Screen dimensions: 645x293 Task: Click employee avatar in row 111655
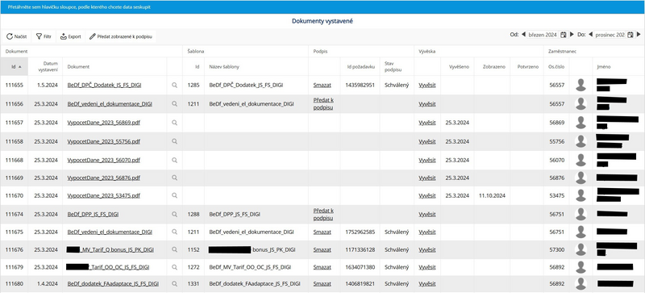pyautogui.click(x=580, y=86)
